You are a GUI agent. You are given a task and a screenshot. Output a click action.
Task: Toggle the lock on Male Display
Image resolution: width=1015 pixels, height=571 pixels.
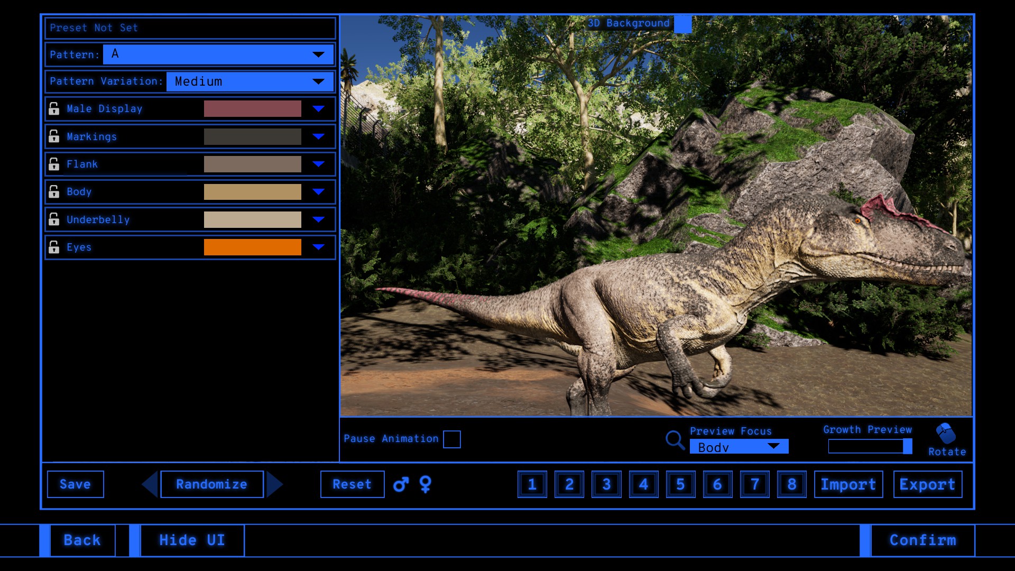click(54, 108)
